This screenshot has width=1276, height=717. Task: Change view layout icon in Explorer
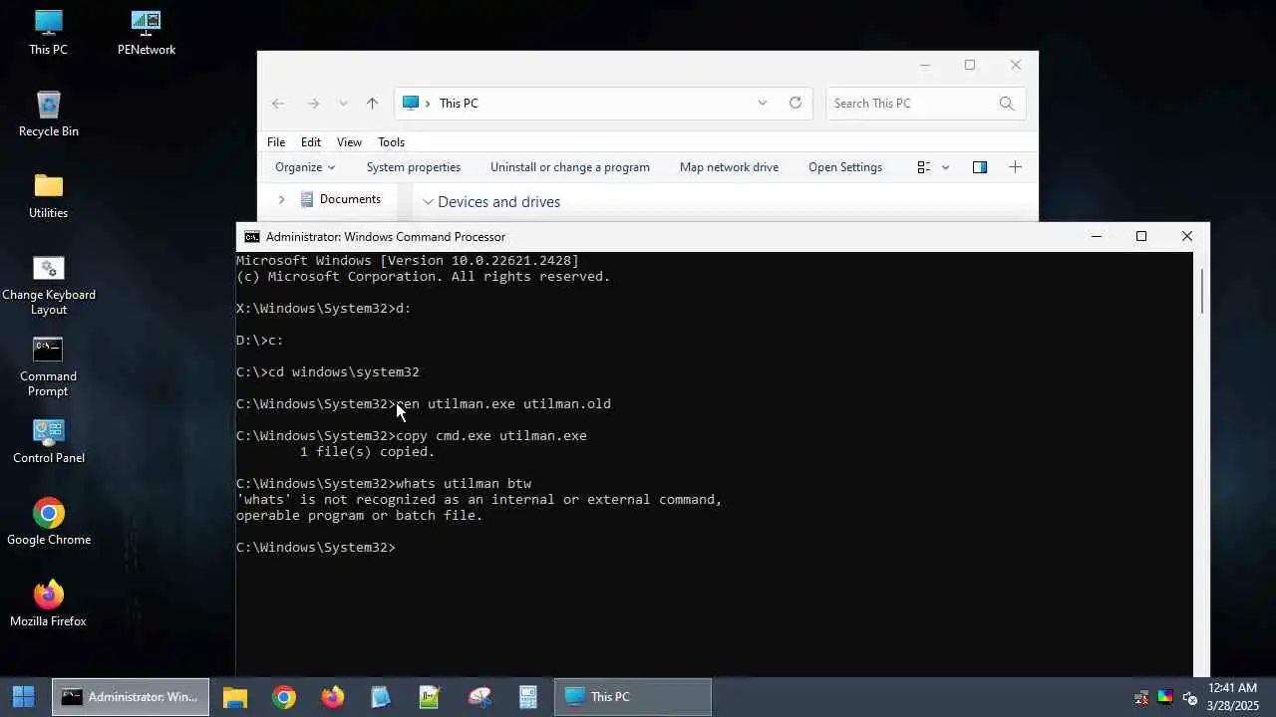(x=924, y=167)
